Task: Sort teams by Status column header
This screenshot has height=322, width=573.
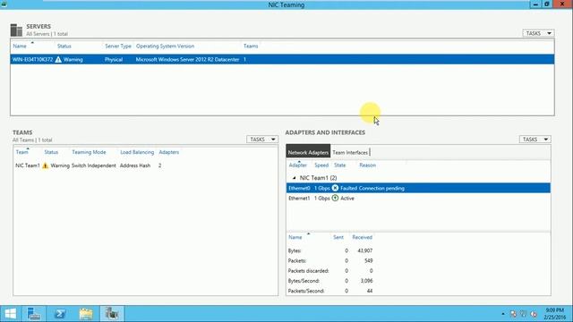Action: (x=51, y=152)
